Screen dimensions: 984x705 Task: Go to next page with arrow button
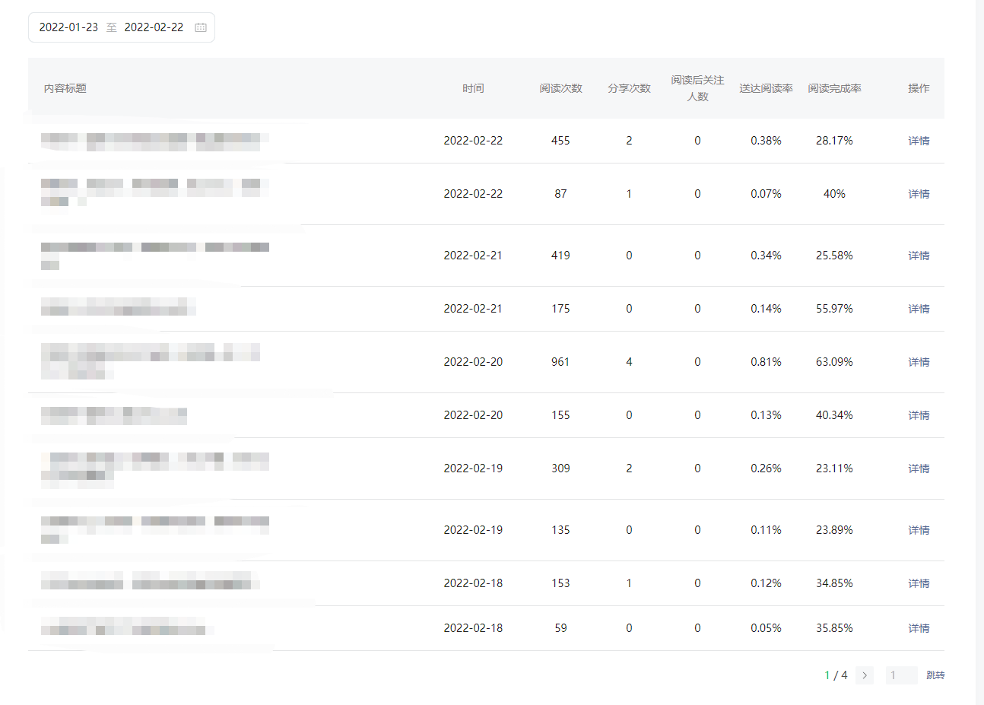tap(865, 675)
